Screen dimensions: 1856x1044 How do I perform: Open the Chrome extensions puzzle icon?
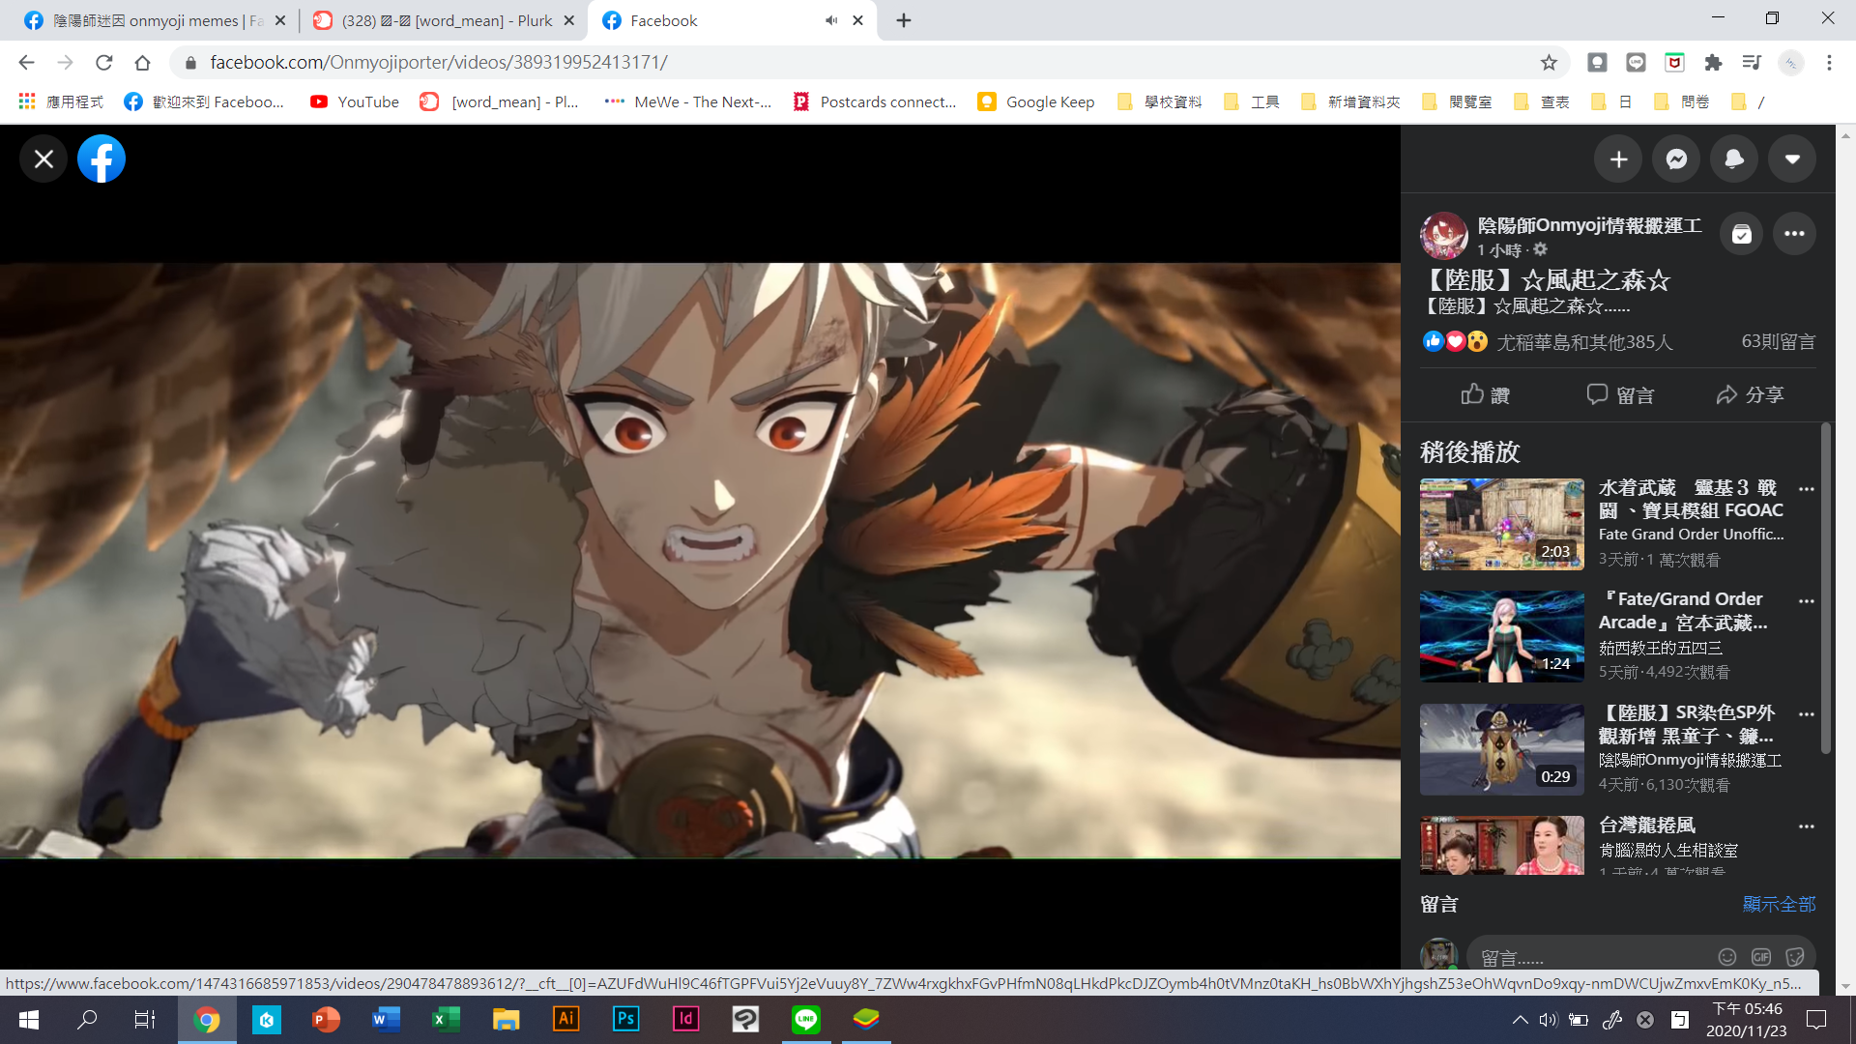click(1713, 63)
